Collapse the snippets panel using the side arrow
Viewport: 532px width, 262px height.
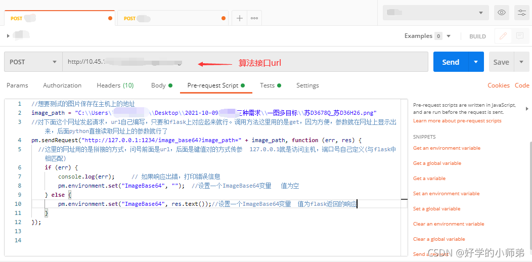click(x=527, y=109)
